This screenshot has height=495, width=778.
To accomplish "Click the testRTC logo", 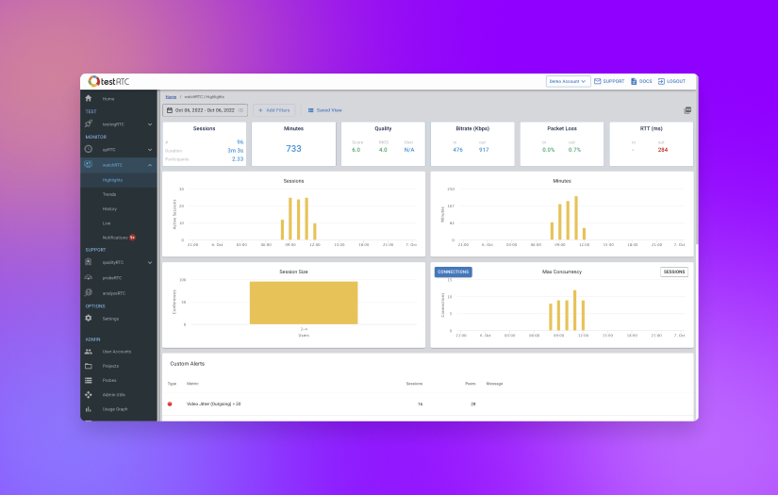I will tap(108, 81).
